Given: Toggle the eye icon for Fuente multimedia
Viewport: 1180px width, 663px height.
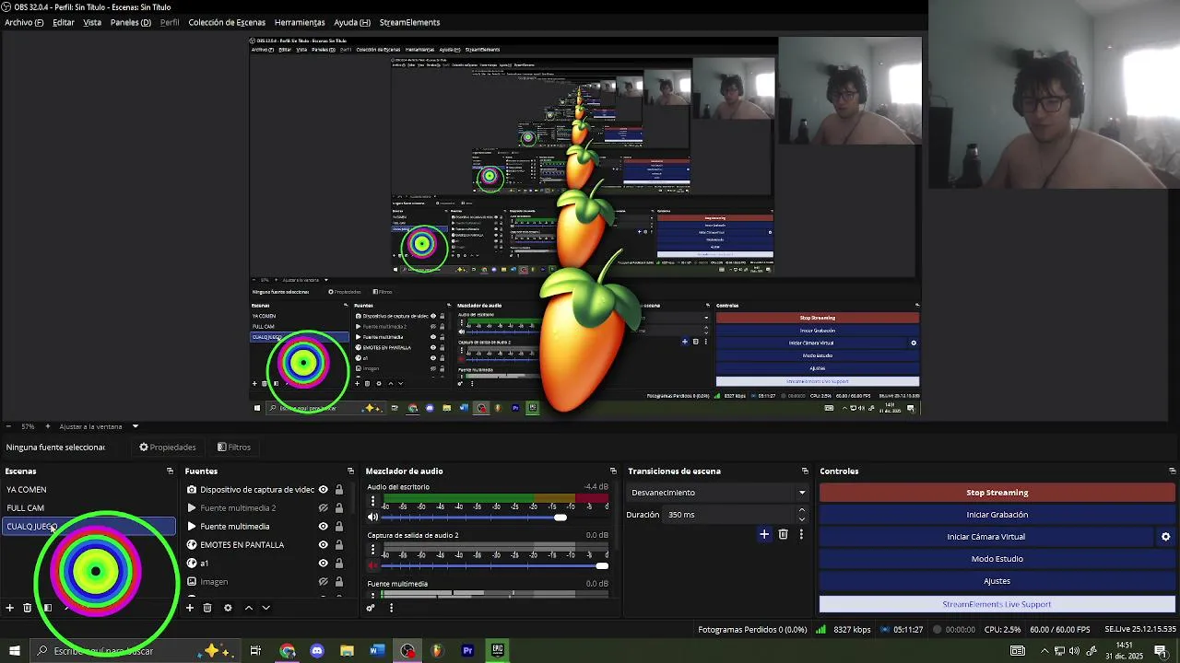Looking at the screenshot, I should coord(324,527).
